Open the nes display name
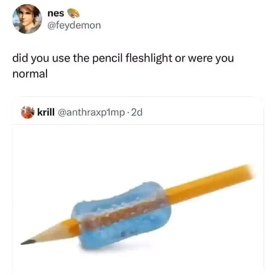275x275 pixels. [x=56, y=14]
